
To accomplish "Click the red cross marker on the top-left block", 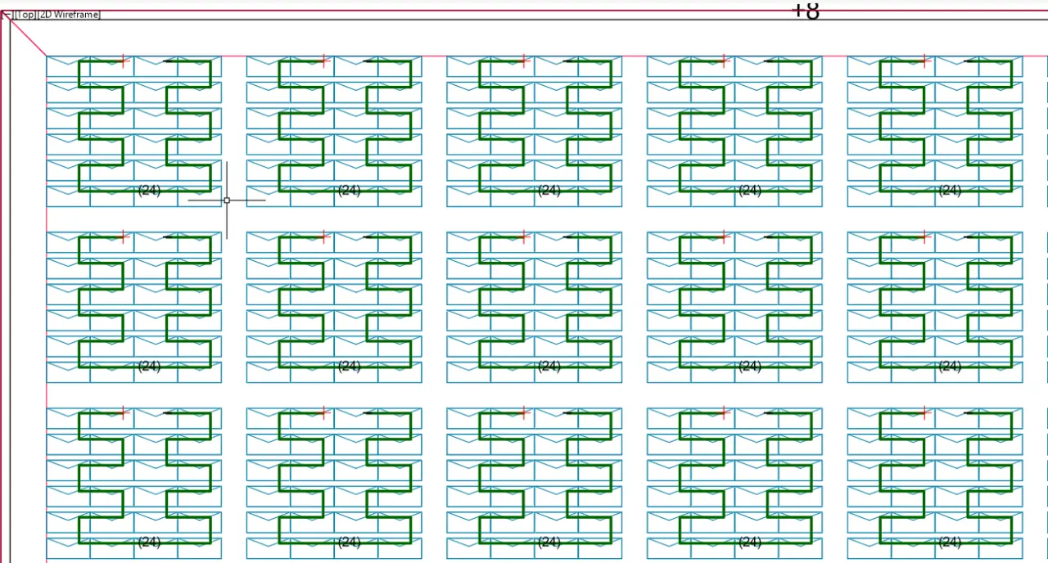I will (123, 61).
